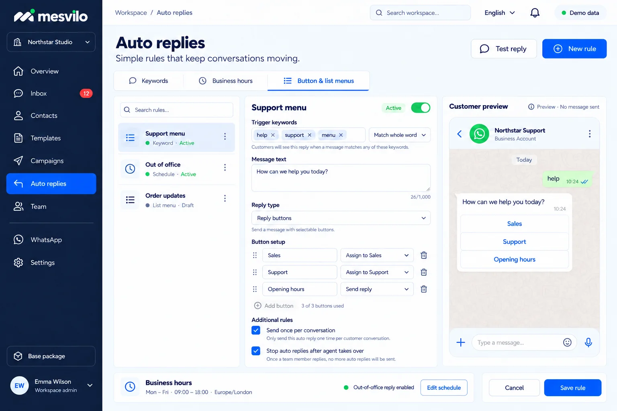Image resolution: width=617 pixels, height=411 pixels.
Task: Click the Test reply button
Action: point(504,49)
